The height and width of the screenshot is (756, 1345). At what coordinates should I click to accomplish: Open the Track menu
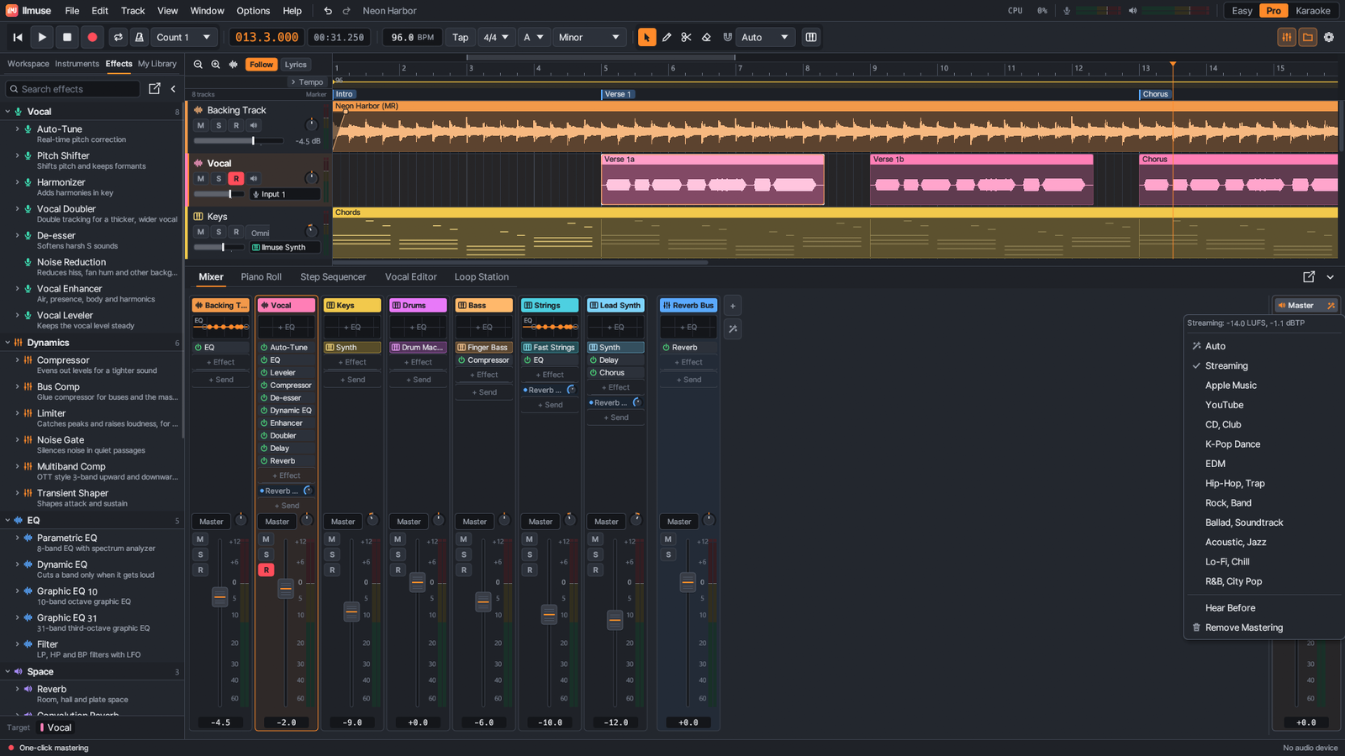133,11
